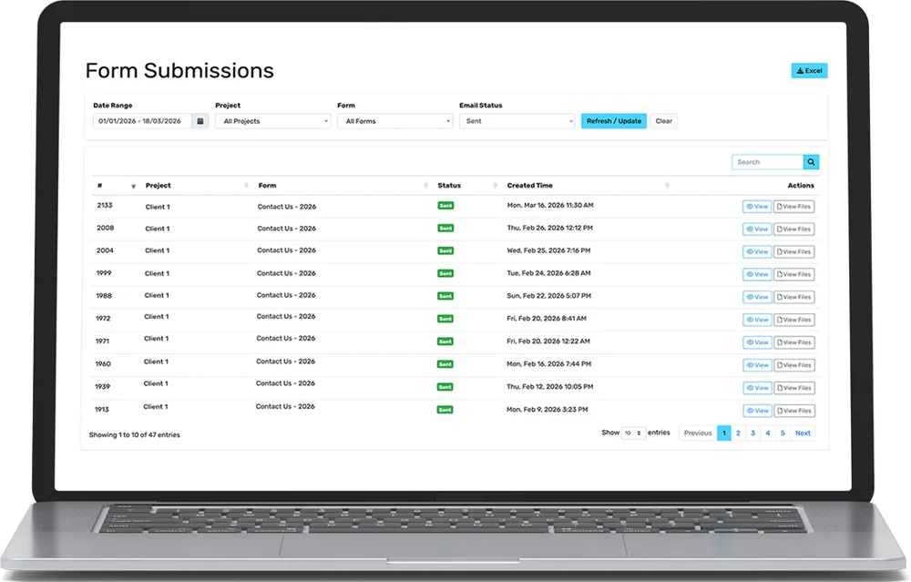Go to pagination page 4
Image resolution: width=911 pixels, height=582 pixels.
pyautogui.click(x=768, y=434)
